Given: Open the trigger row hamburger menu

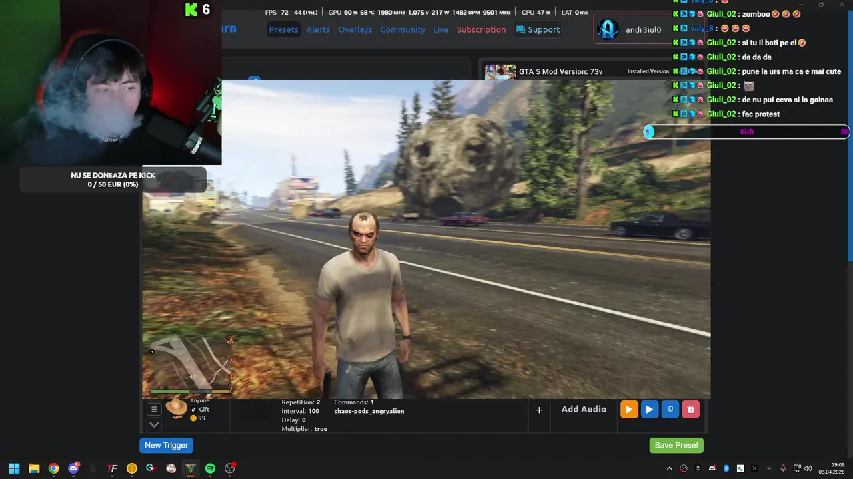Looking at the screenshot, I should (154, 409).
